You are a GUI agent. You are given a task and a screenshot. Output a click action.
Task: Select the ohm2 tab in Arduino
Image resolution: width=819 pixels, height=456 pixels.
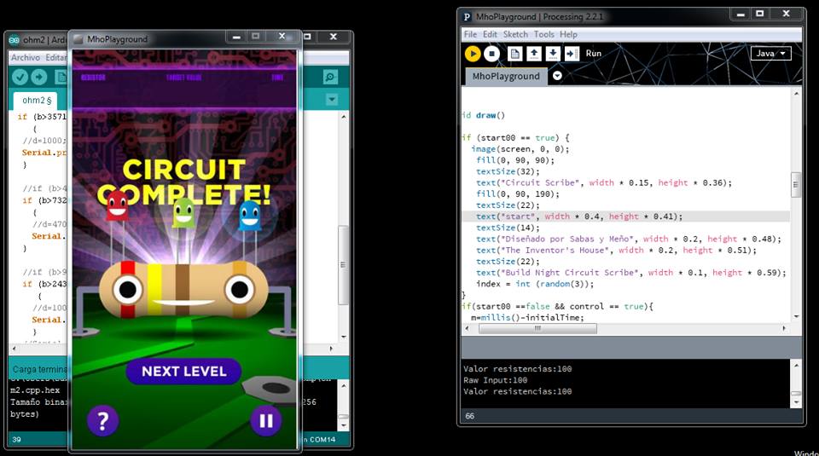point(36,101)
